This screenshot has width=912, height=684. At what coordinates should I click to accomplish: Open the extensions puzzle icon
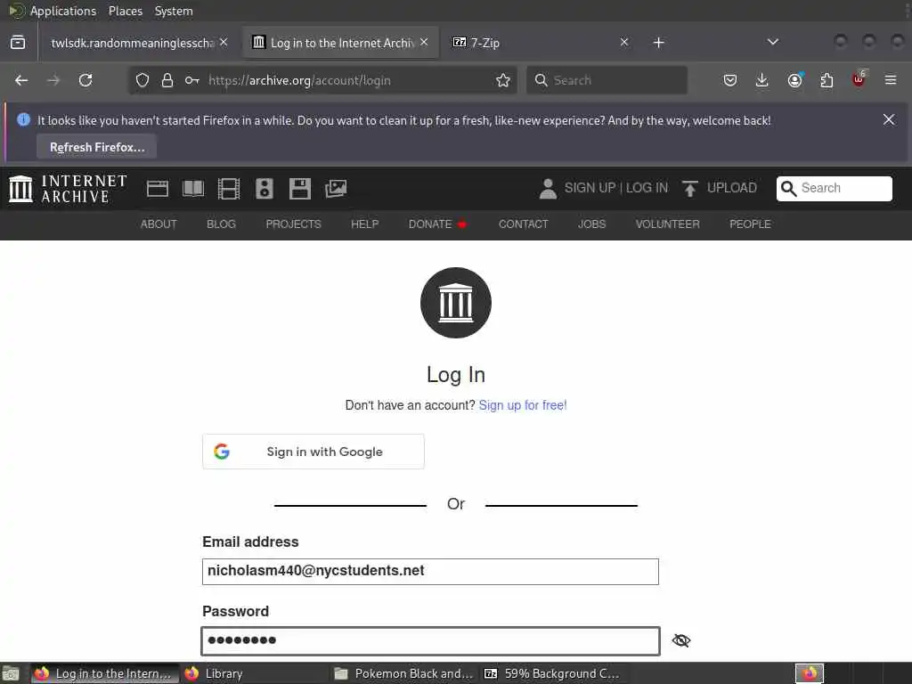click(x=826, y=80)
